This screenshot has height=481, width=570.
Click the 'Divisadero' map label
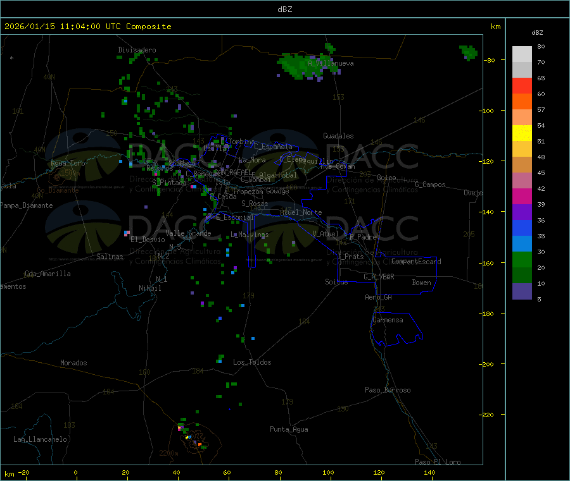(137, 50)
